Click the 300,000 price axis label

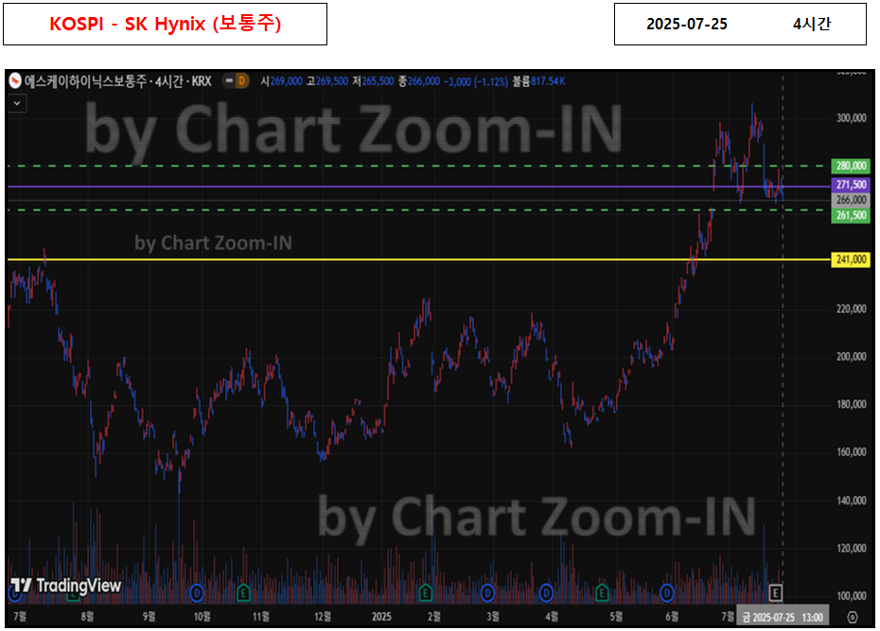click(x=851, y=118)
